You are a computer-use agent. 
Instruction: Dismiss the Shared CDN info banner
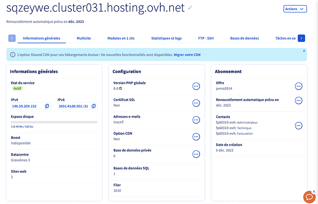tap(304, 51)
